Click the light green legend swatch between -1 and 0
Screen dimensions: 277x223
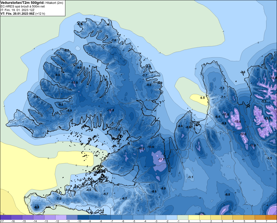pos(183,217)
